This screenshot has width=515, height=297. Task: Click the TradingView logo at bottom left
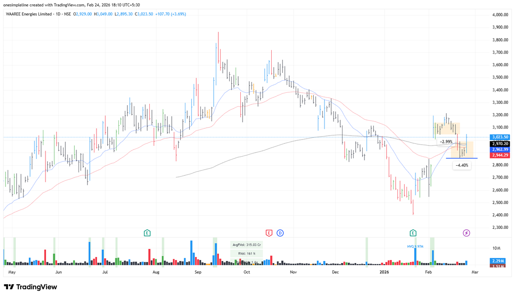tap(30, 287)
